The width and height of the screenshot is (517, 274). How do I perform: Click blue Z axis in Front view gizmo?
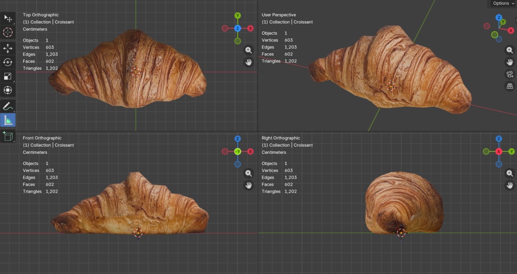click(x=237, y=139)
